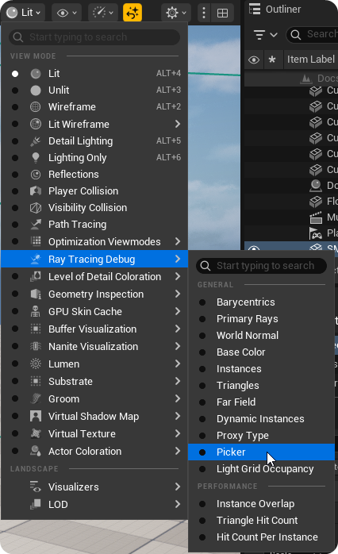
Task: Select Dynamic Instances debug mode
Action: tap(261, 419)
